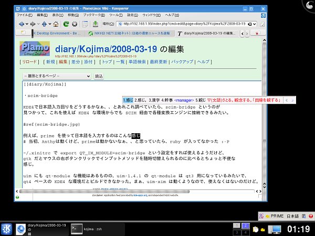Click the 一覧 link
Viewport: 315px width, 236px height.
tap(120, 62)
